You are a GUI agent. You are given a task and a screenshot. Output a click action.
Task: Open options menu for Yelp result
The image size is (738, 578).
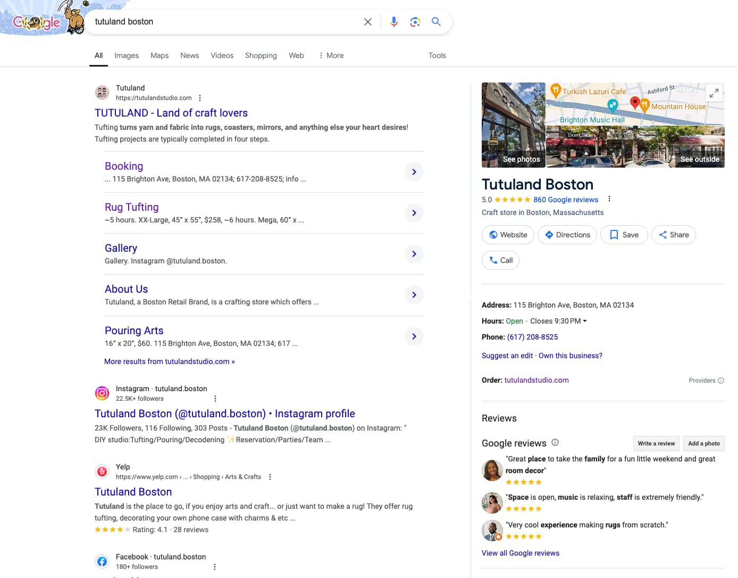coord(270,477)
